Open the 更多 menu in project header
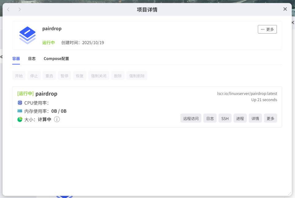Image resolution: width=295 pixels, height=198 pixels. tap(267, 29)
